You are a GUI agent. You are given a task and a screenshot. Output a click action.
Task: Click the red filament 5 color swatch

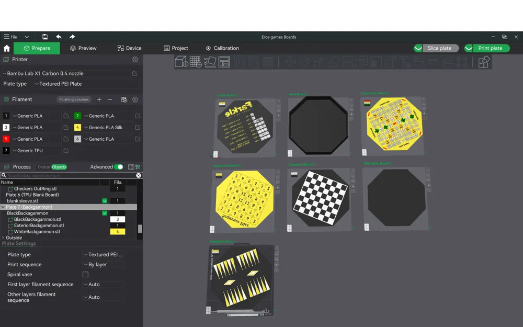(6, 139)
